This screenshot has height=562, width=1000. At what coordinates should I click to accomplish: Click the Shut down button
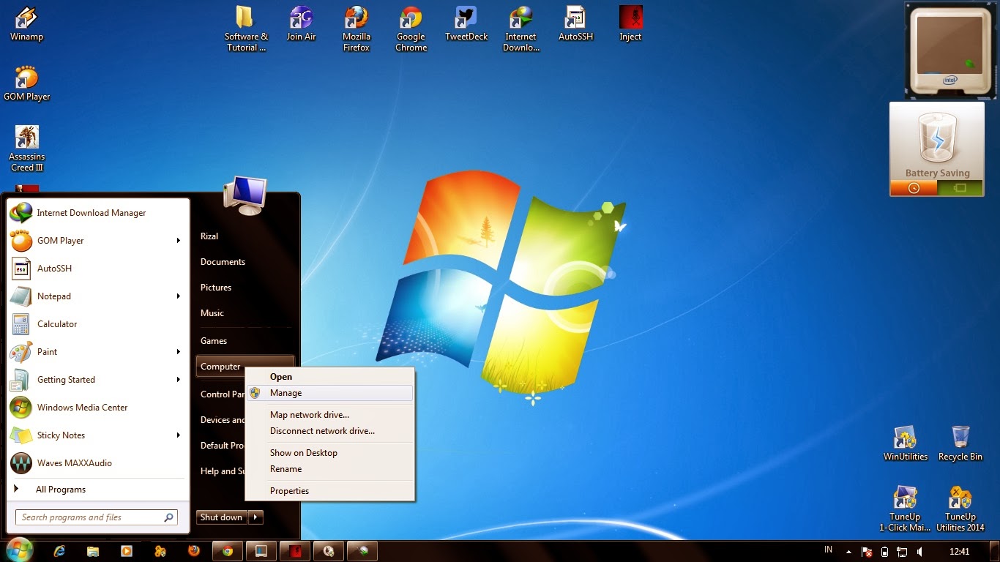(x=220, y=517)
